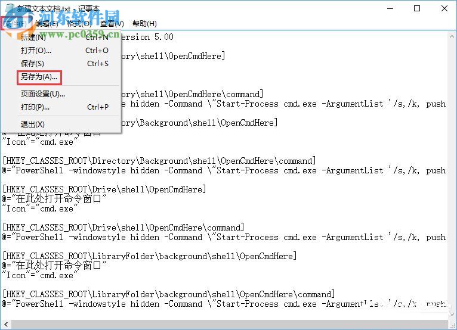Screen dimensions: 457x330
Task: Click the "Icon"="cmd.exe" line under Drive
Action: [39, 208]
